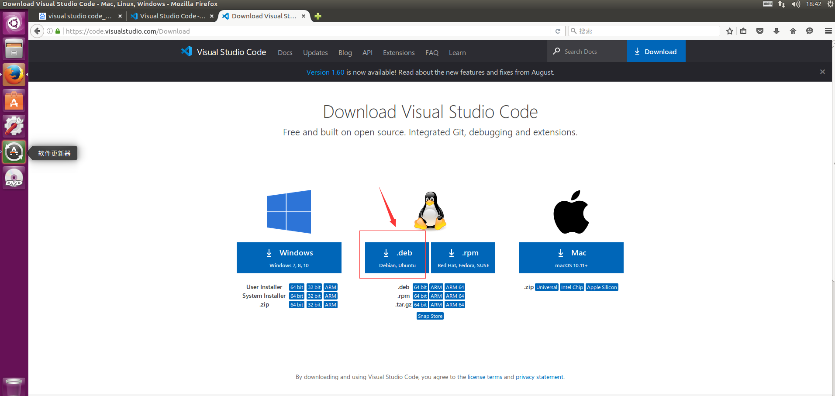Select User Installer 64 bit
Viewport: 835px width, 396px height.
pos(297,287)
